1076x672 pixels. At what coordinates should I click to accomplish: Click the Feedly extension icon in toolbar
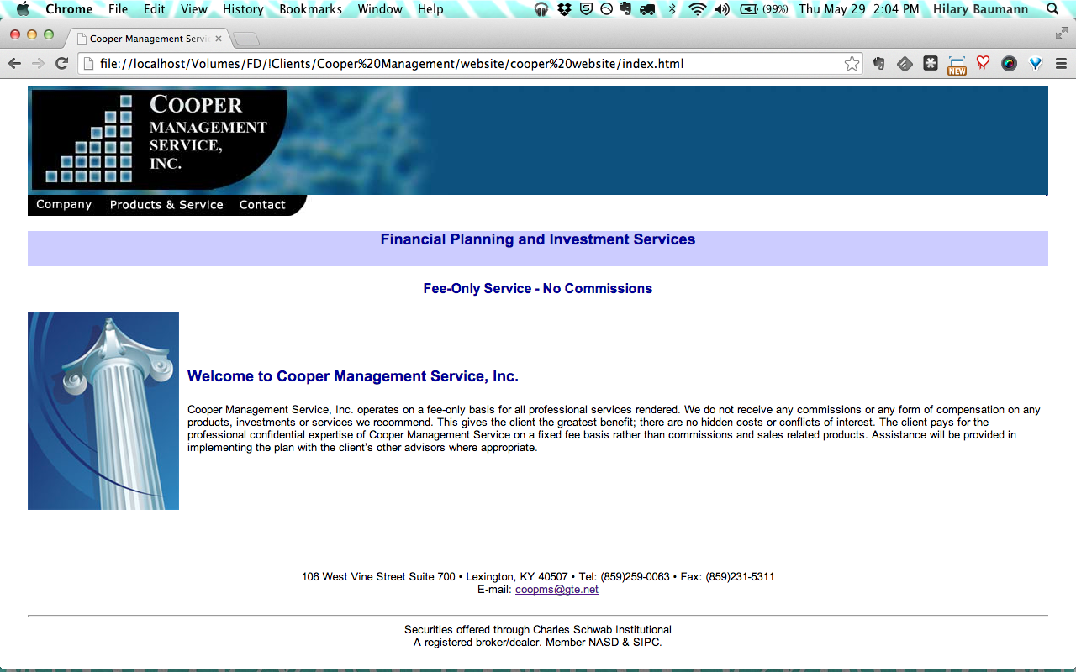click(905, 64)
